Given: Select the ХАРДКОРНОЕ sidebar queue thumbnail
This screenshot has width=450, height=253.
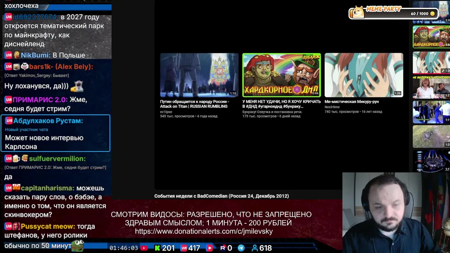Looking at the screenshot, I should [x=431, y=37].
